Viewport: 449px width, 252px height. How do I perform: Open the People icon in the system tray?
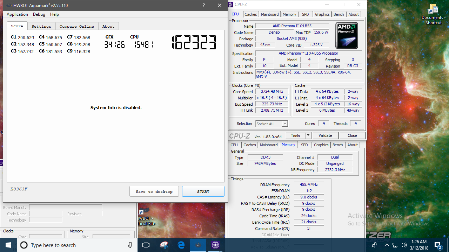374,245
